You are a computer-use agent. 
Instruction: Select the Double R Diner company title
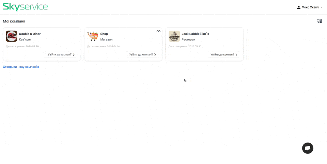click(30, 34)
